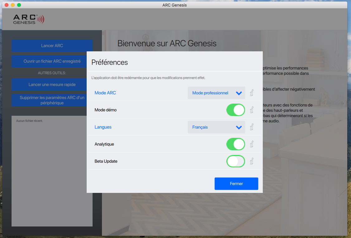The height and width of the screenshot is (238, 351).
Task: Click the green fullscreen window button
Action: tap(19, 5)
